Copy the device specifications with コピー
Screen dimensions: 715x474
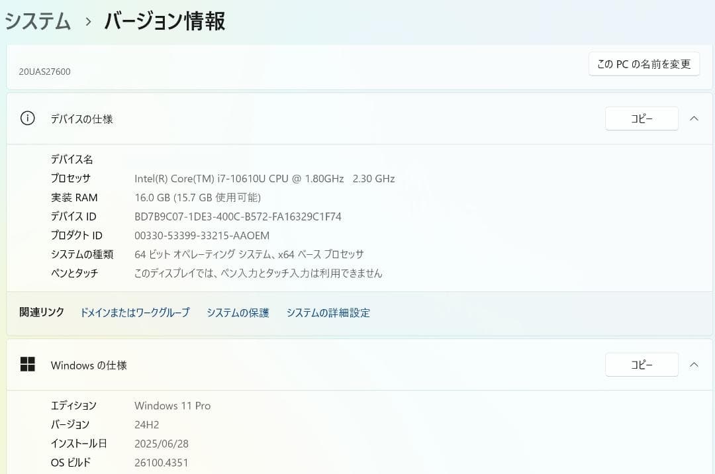pos(641,118)
